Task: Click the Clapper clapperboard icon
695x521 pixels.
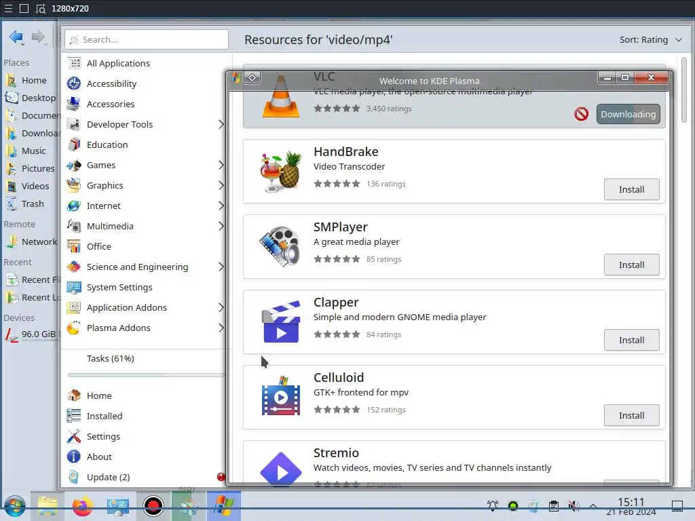Action: click(x=281, y=322)
